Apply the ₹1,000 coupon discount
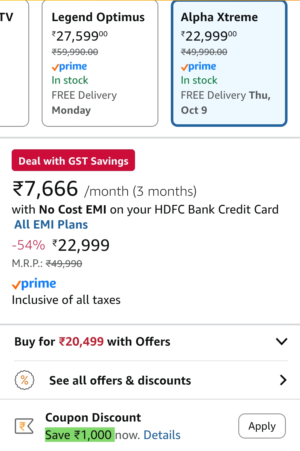 (262, 426)
